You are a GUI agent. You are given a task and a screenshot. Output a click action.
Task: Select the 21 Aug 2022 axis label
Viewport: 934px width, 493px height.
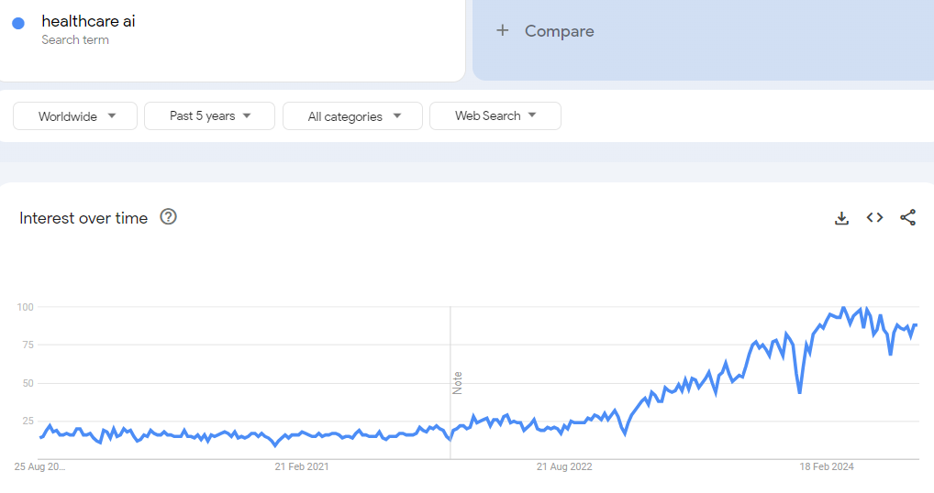click(564, 466)
